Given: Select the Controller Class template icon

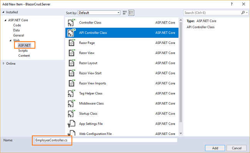Looking at the screenshot, I should pos(71,22).
